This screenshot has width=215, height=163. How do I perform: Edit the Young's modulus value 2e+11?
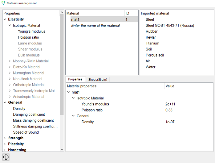(x=170, y=104)
